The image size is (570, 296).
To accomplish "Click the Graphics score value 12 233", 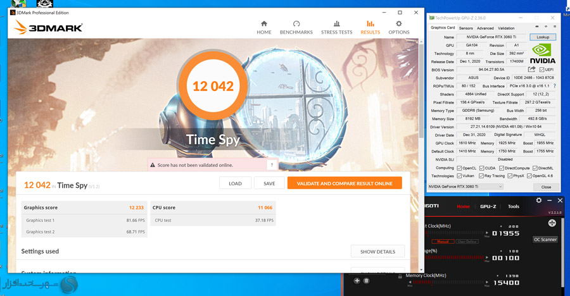I will 136,207.
